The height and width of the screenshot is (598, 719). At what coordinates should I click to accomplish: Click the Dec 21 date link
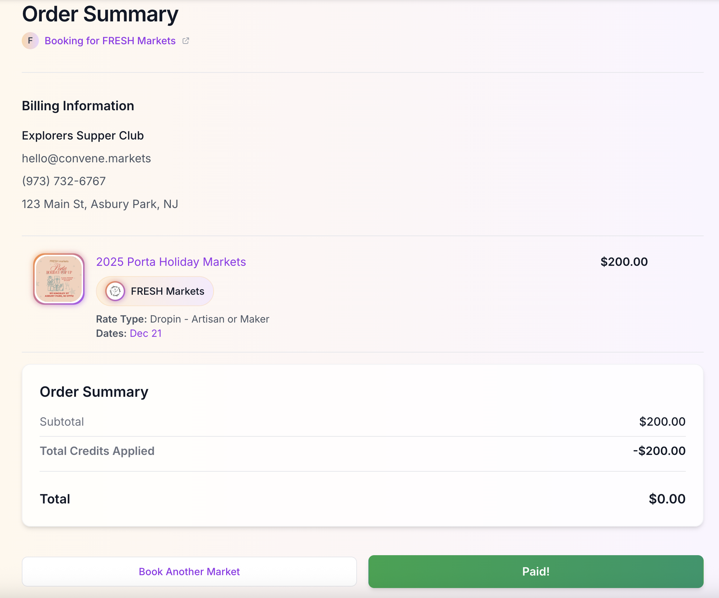[146, 333]
